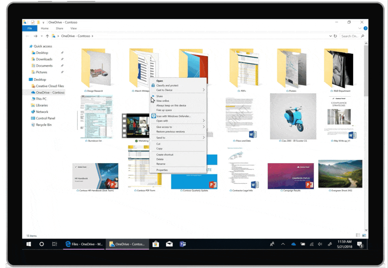Open the Microsoft Store from the taskbar
Viewport: 388px width, 268px height.
click(155, 244)
